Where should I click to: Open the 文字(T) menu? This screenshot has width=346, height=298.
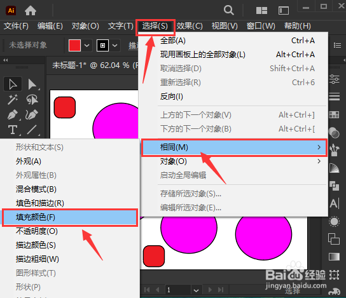coord(120,26)
